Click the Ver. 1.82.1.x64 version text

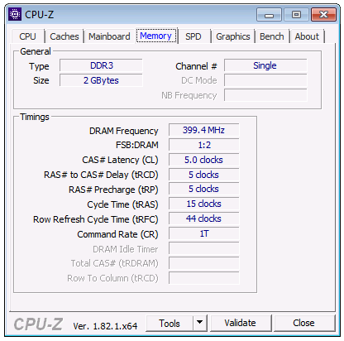click(x=105, y=326)
